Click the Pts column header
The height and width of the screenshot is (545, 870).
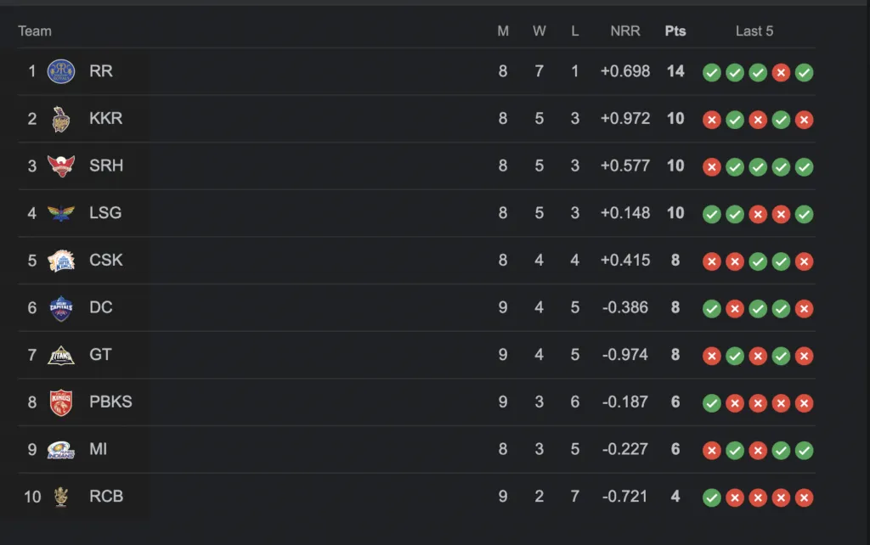point(675,31)
